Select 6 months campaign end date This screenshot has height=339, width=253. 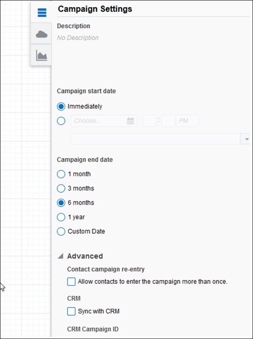61,203
